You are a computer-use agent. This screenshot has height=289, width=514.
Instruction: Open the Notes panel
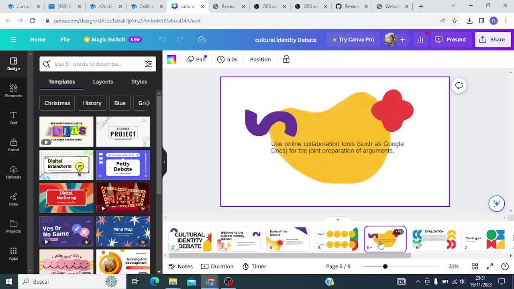point(181,267)
